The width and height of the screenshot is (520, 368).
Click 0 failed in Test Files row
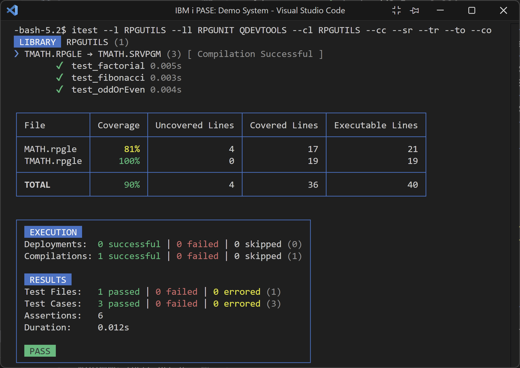[177, 292]
